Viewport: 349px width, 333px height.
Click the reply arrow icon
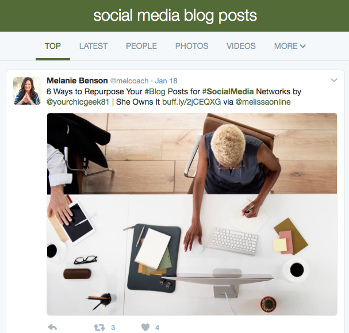tap(52, 327)
